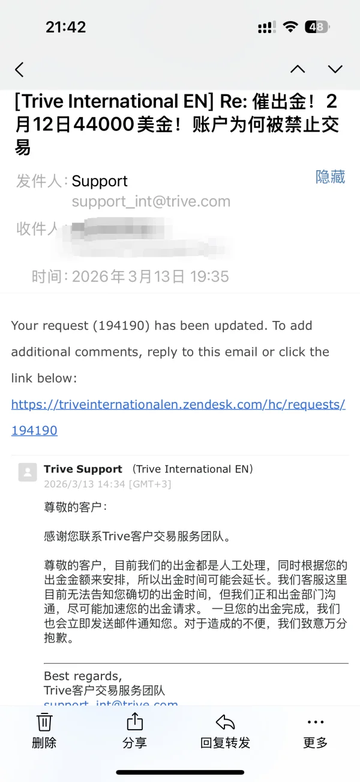This screenshot has height=782, width=360.
Task: Tap the email subject title
Action: pos(177,124)
